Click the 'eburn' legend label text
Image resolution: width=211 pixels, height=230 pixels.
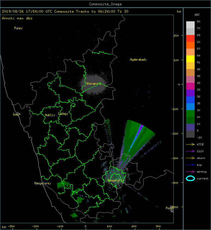pos(201,158)
